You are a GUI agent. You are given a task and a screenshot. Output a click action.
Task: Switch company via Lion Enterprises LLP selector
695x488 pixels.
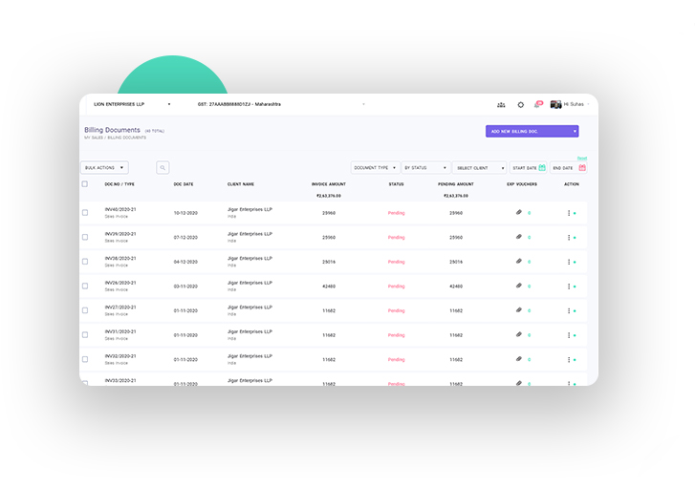[x=131, y=103]
